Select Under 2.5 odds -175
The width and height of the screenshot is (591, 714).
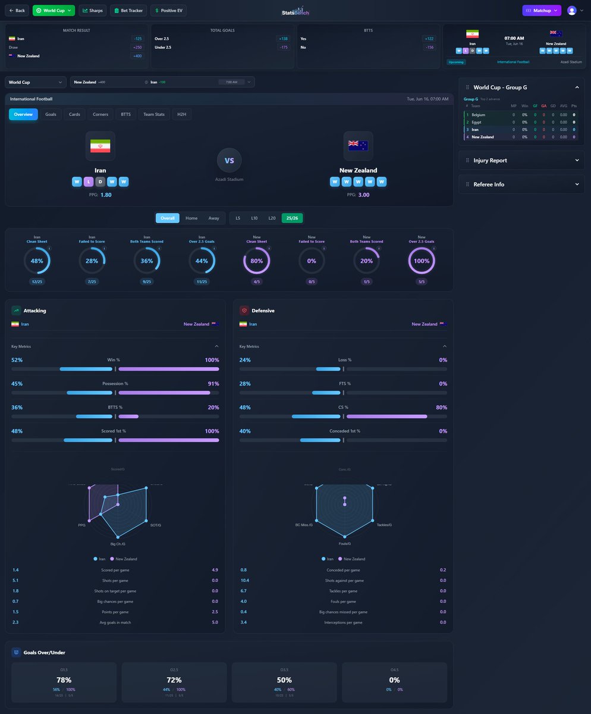[x=284, y=47]
